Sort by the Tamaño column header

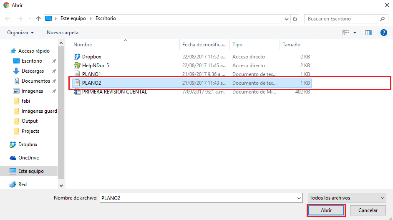click(x=291, y=45)
